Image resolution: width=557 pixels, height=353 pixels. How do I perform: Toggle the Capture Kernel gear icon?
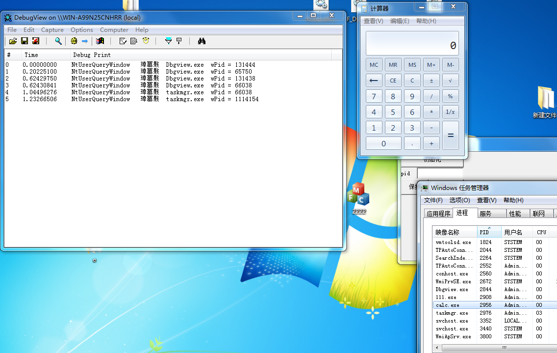74,41
